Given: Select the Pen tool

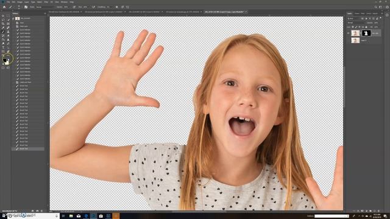Looking at the screenshot, I should click(x=8, y=43).
